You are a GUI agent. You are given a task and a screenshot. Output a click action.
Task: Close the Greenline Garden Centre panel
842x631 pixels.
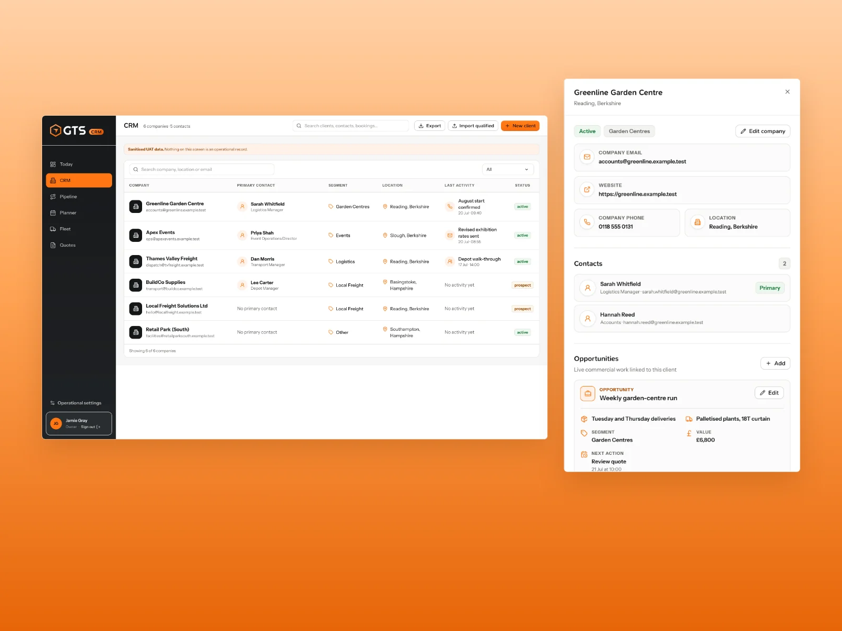click(787, 91)
